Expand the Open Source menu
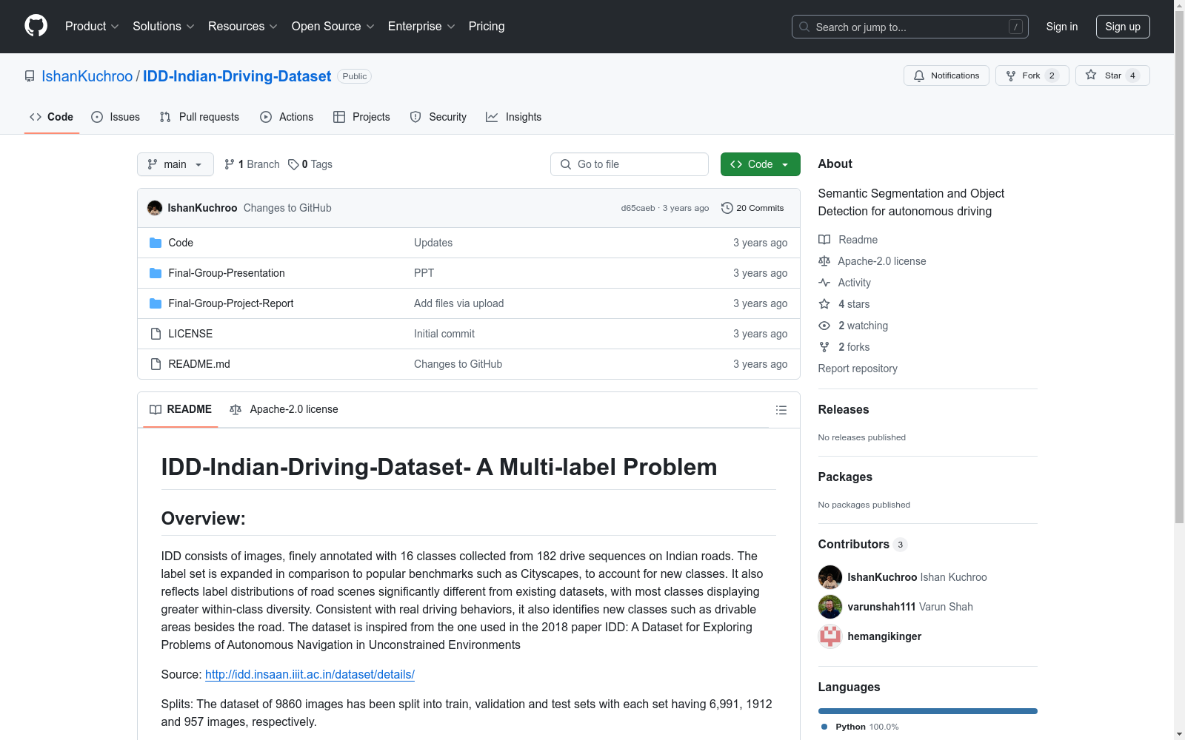Screen dimensions: 1185x740 click(x=333, y=27)
